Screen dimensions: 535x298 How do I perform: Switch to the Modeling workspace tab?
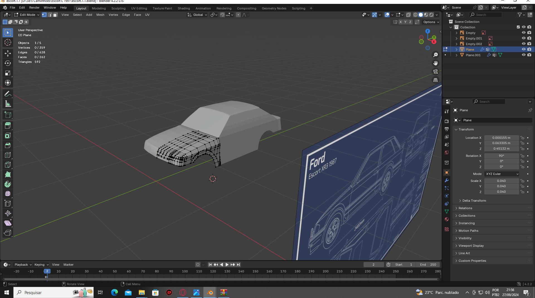99,8
